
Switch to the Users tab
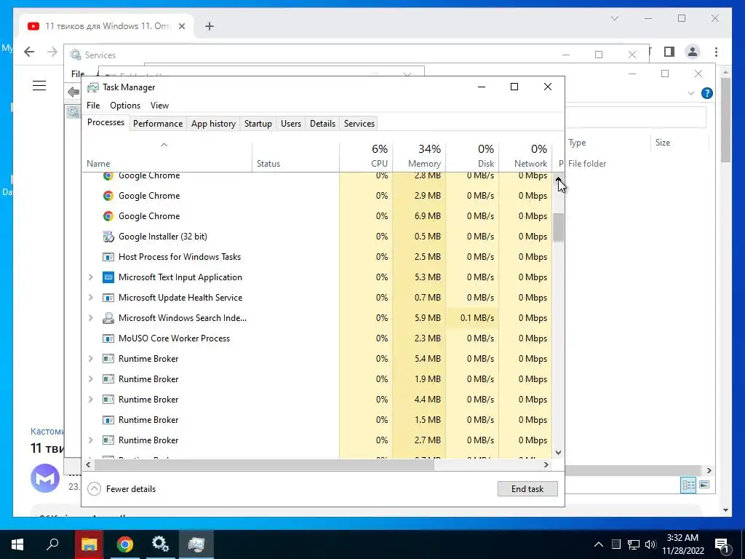tap(291, 124)
